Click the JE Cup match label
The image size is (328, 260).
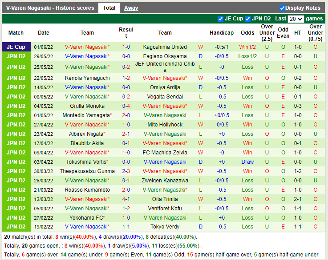click(16, 47)
